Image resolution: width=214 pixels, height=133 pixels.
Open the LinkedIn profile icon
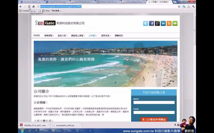(163, 23)
